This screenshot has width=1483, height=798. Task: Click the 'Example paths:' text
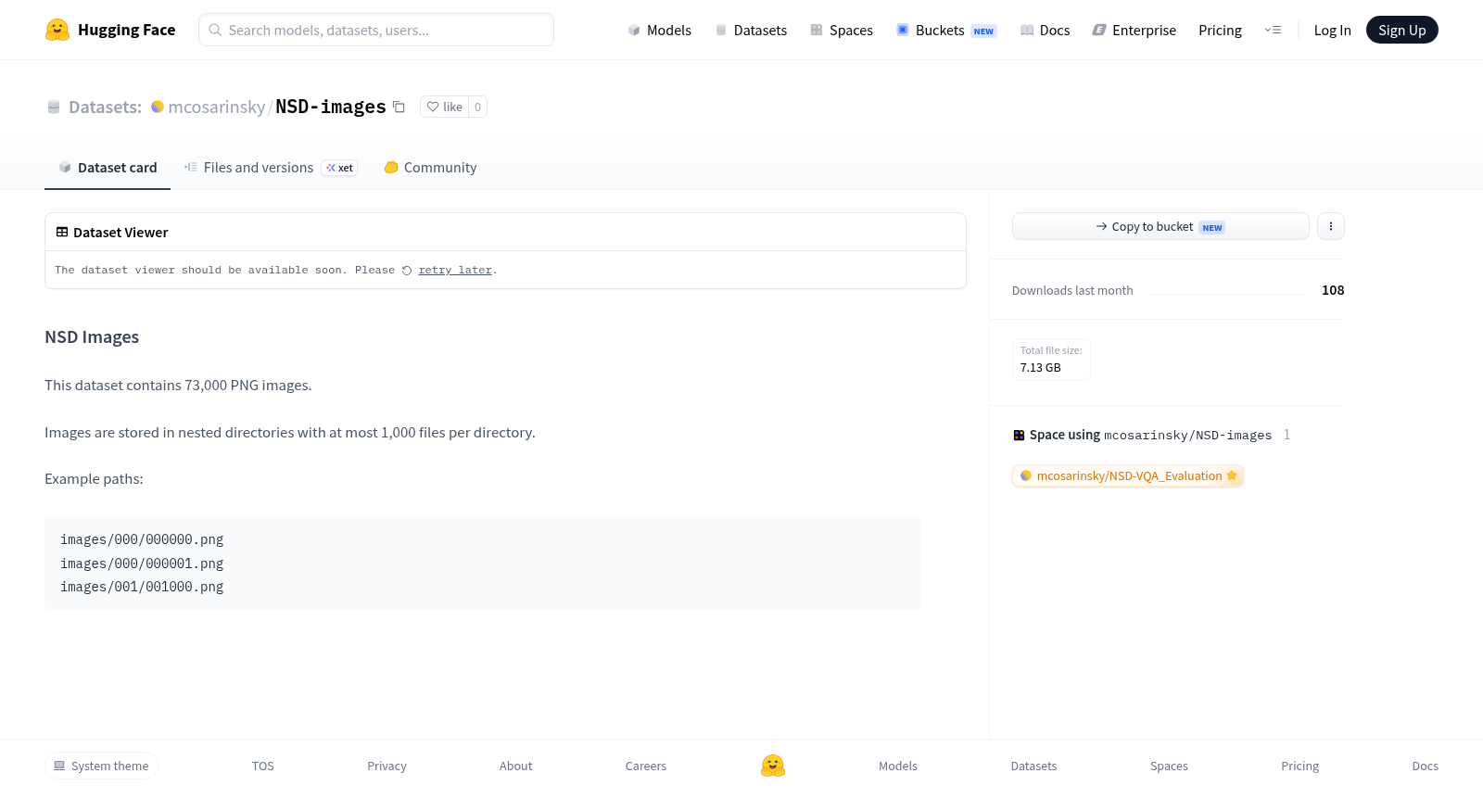point(94,479)
